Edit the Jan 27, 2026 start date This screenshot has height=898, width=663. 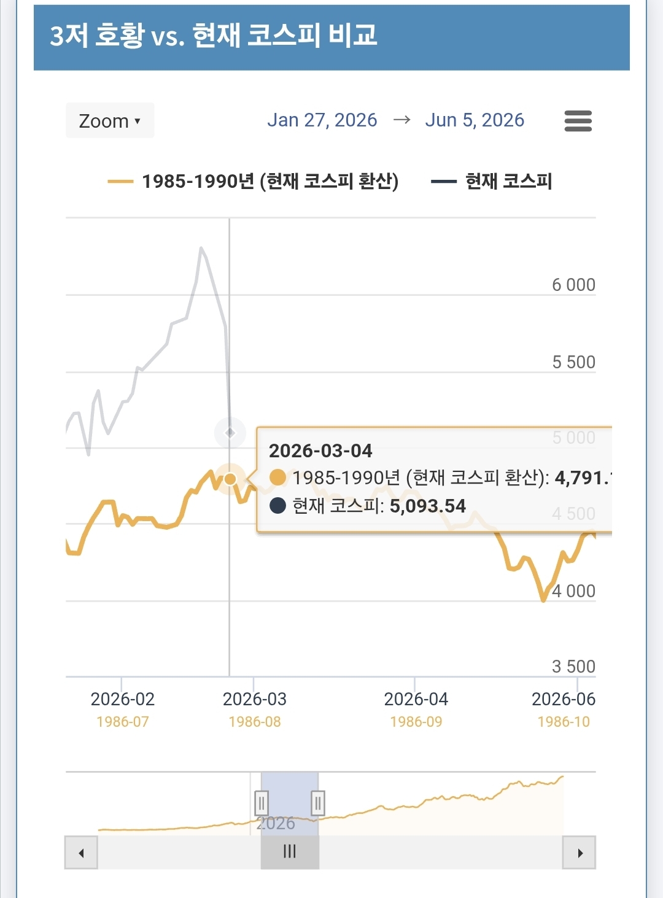coord(322,120)
